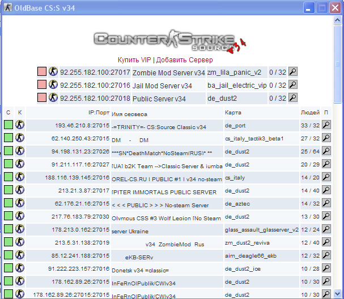
Task: Click map name zm_lila_panic_v2
Action: pyautogui.click(x=234, y=72)
